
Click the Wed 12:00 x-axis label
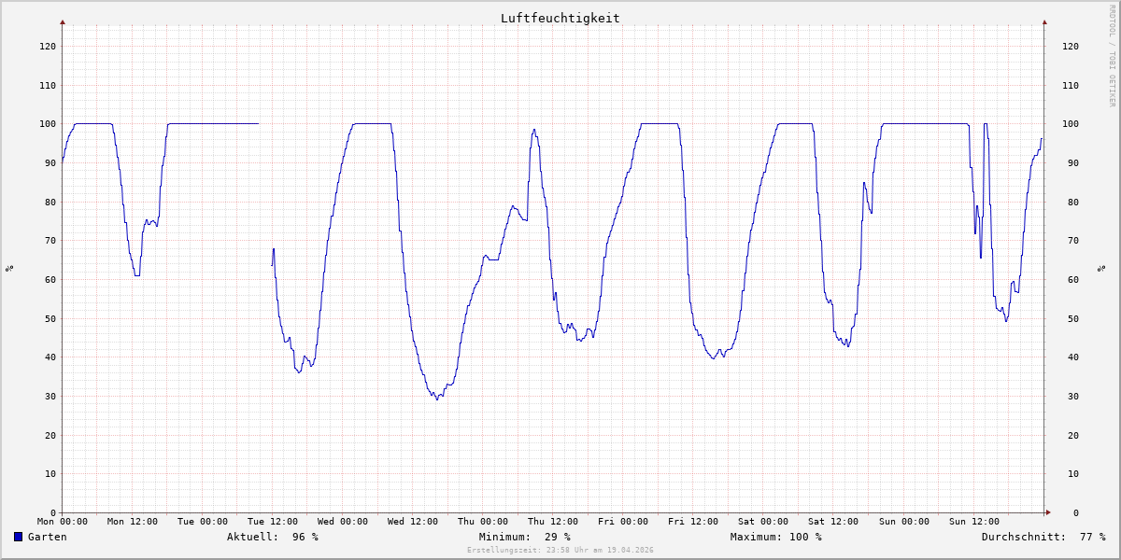[x=412, y=522]
